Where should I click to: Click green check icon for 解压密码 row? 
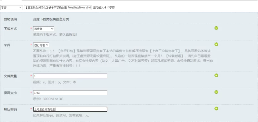(x=216, y=109)
